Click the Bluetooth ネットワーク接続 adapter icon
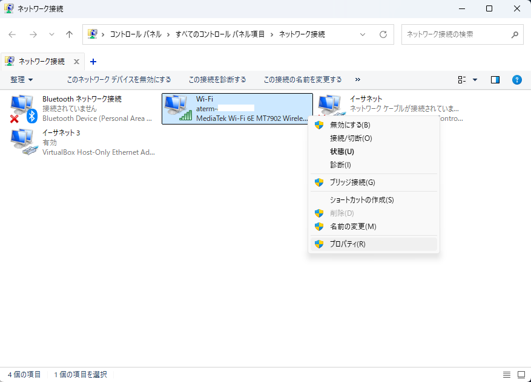This screenshot has height=382, width=531. (24, 108)
